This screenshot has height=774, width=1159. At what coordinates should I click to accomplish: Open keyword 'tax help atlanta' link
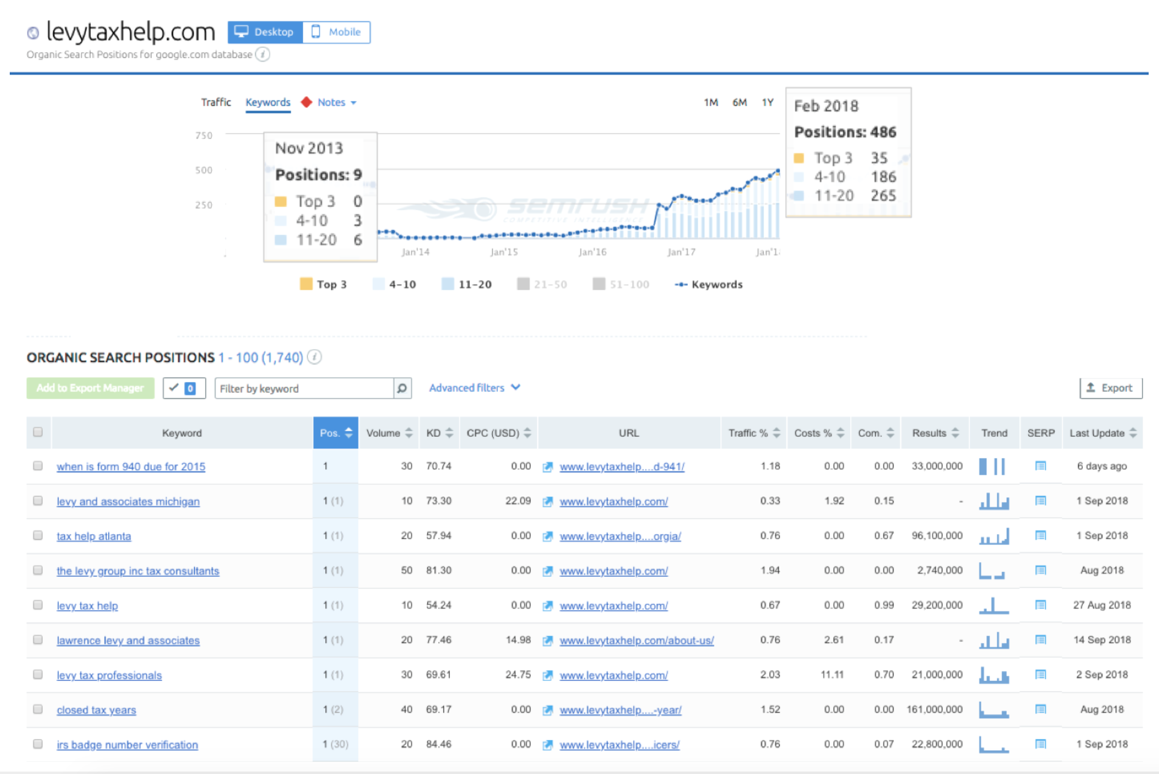(x=94, y=536)
